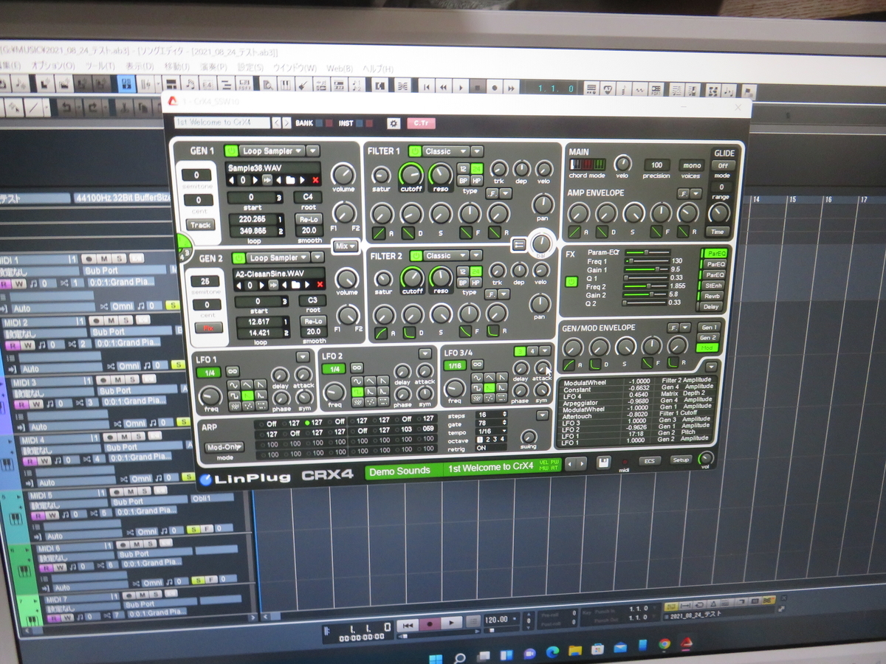Enable HP filter type in FILTER 1
Image resolution: width=886 pixels, height=664 pixels.
point(476,179)
